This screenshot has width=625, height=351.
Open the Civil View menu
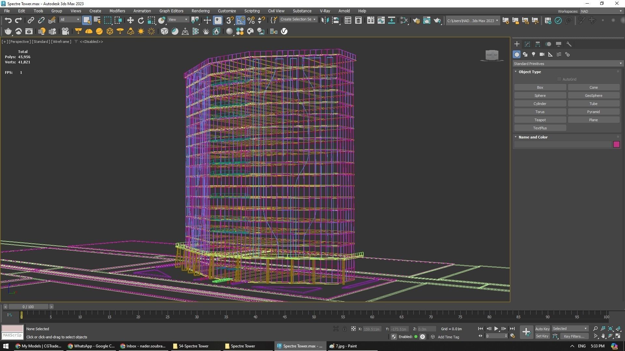tap(276, 11)
